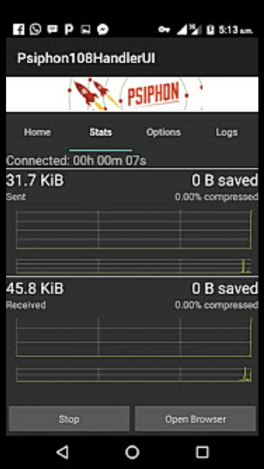Tap the Messenger notification icon

(x=102, y=29)
